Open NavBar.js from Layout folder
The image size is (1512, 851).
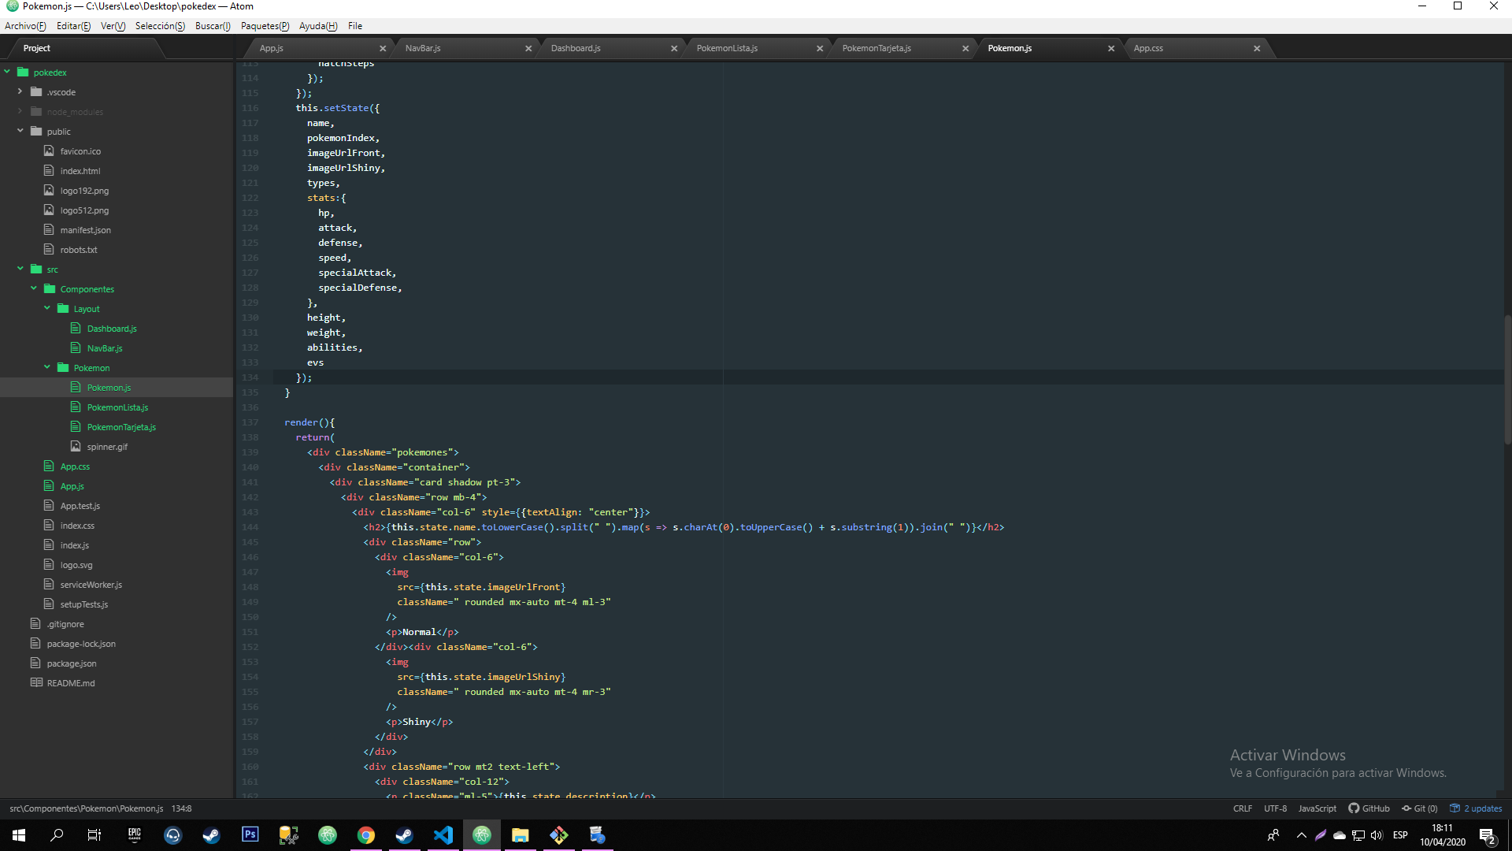105,348
